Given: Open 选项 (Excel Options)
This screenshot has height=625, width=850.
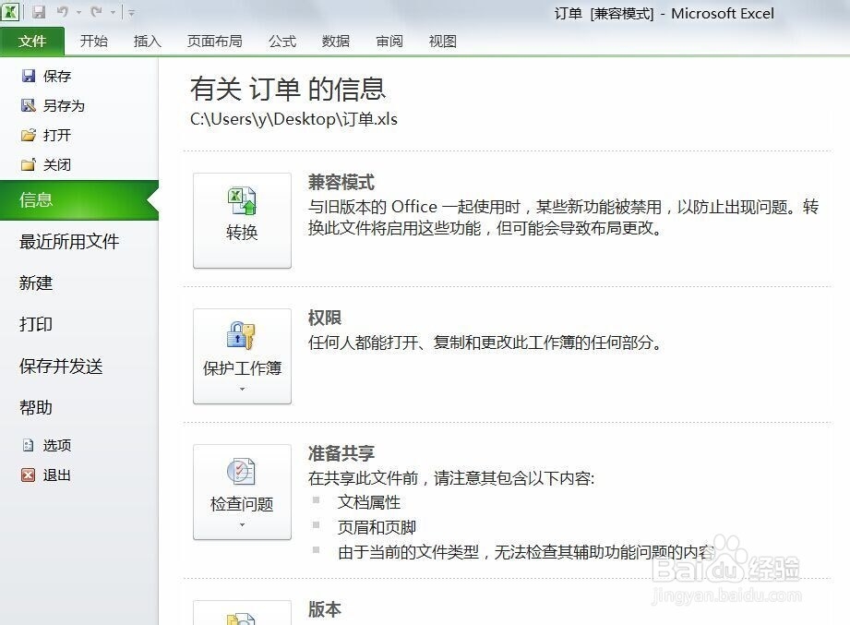Looking at the screenshot, I should 57,446.
